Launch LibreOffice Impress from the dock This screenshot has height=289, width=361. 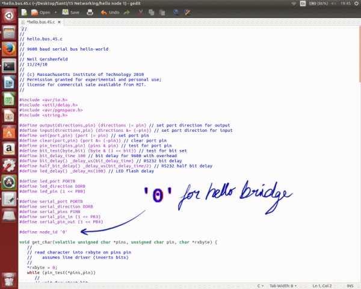(9, 116)
